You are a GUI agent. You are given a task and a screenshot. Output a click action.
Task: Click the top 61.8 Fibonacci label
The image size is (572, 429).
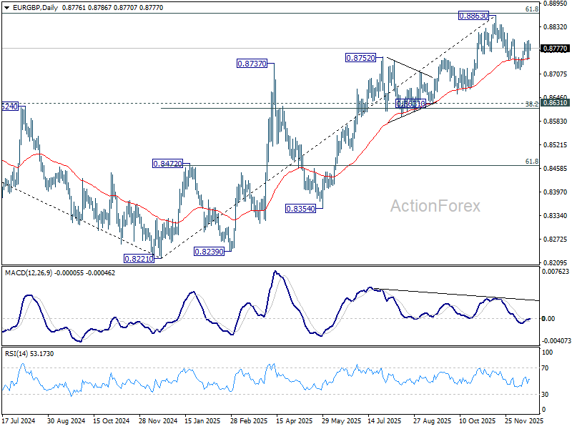click(531, 9)
